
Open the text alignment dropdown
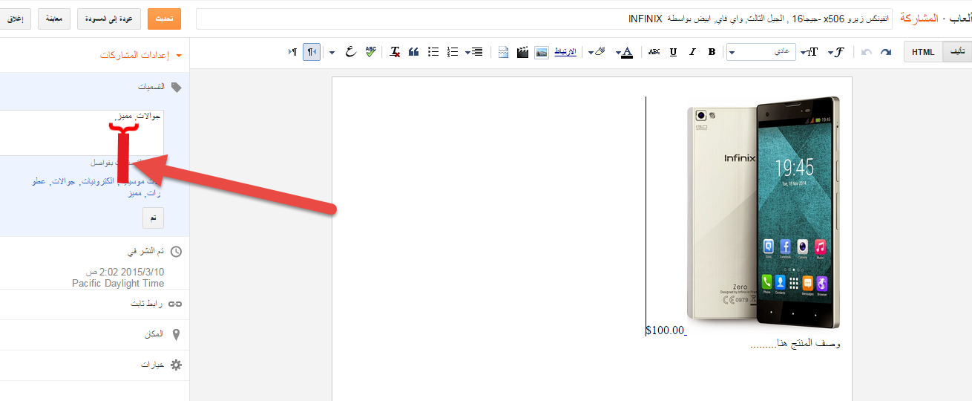click(x=473, y=52)
